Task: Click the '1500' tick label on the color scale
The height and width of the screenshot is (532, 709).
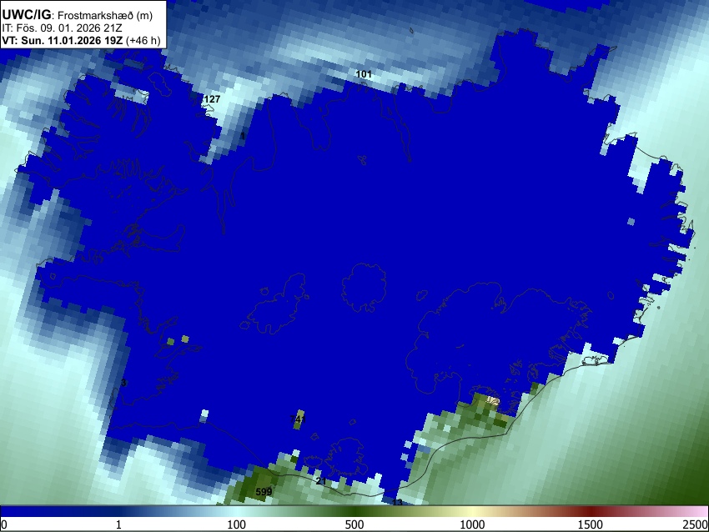Action: (x=591, y=524)
